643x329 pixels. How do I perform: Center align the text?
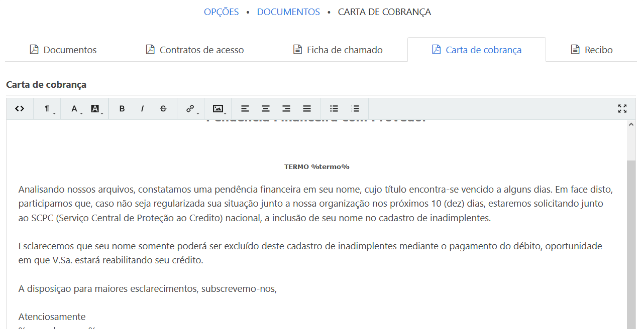266,109
